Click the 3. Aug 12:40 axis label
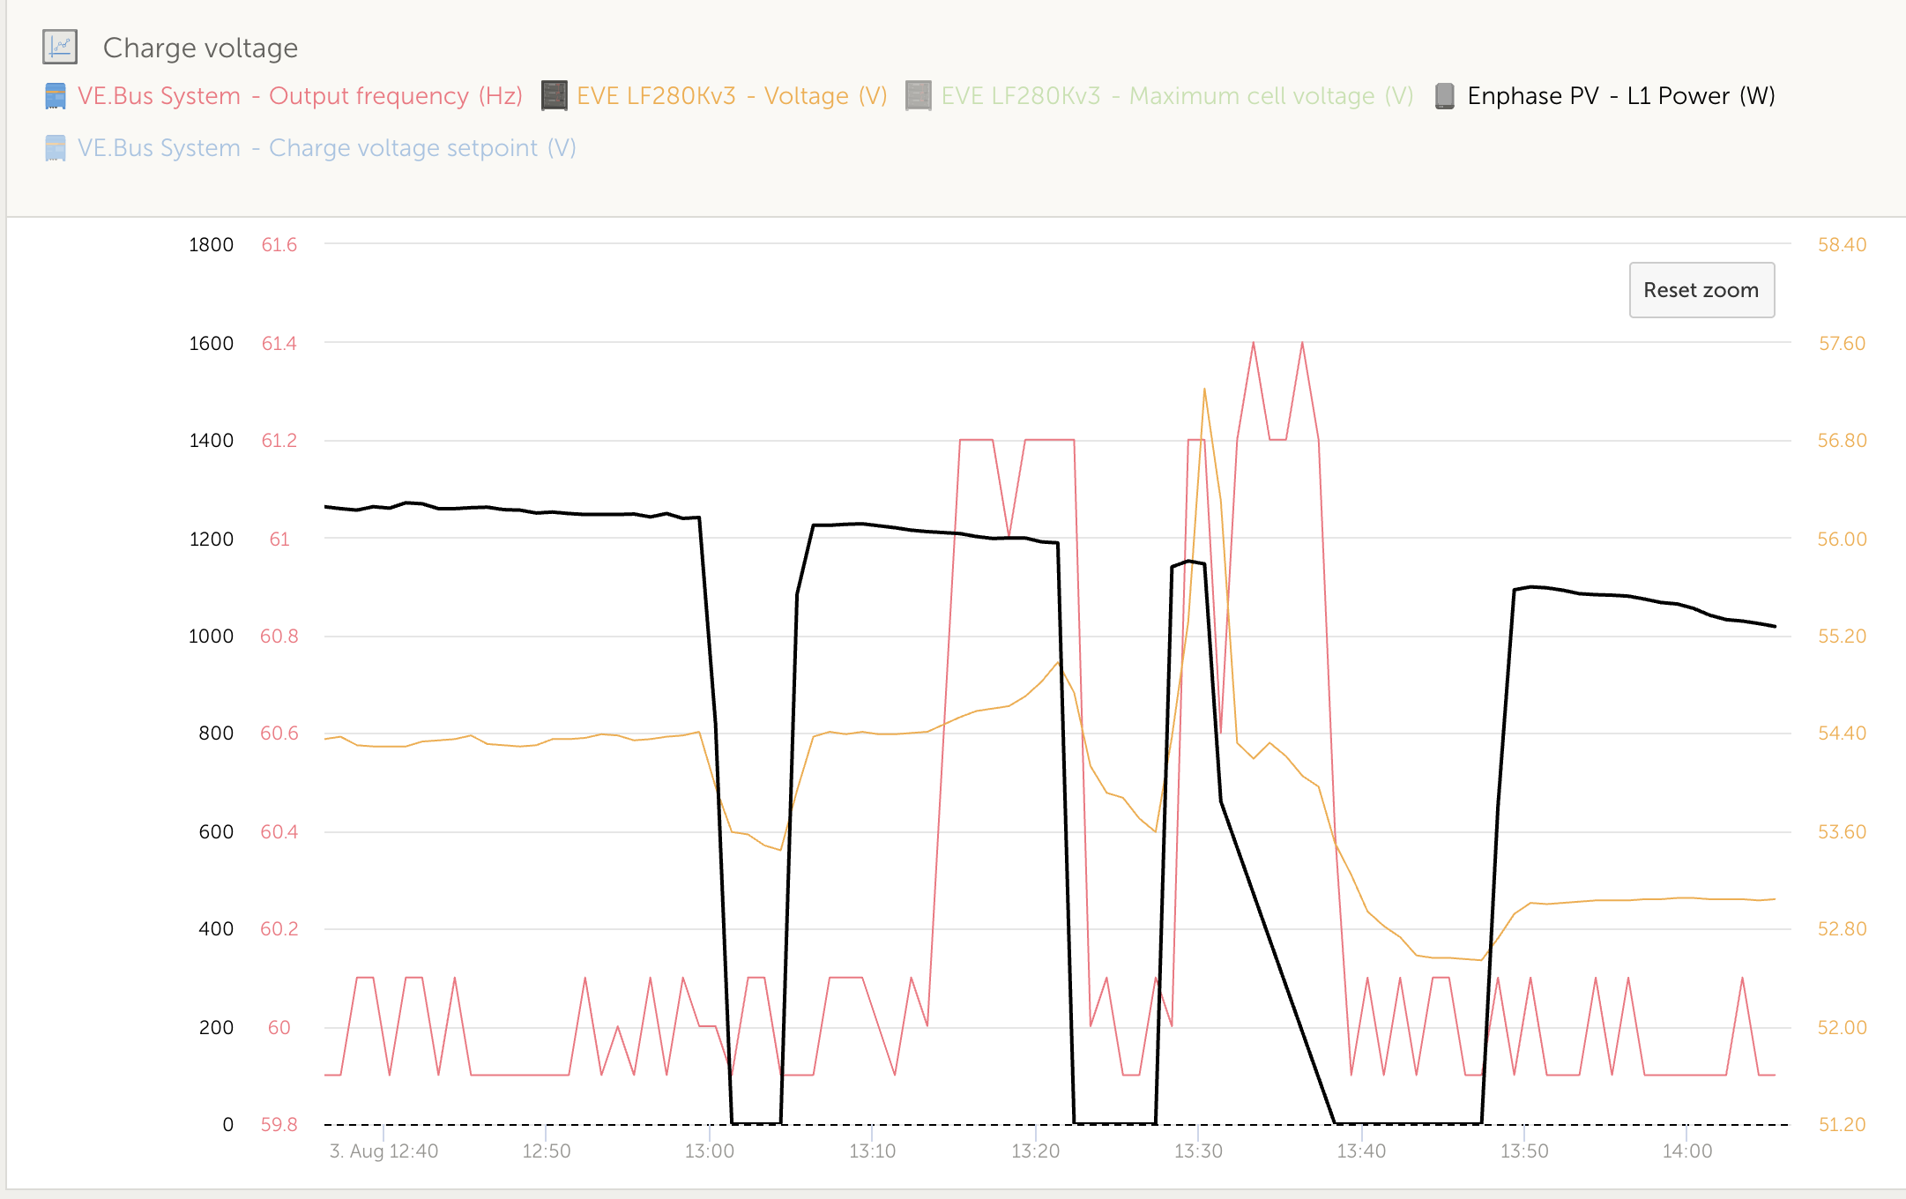The height and width of the screenshot is (1199, 1906). [x=383, y=1151]
